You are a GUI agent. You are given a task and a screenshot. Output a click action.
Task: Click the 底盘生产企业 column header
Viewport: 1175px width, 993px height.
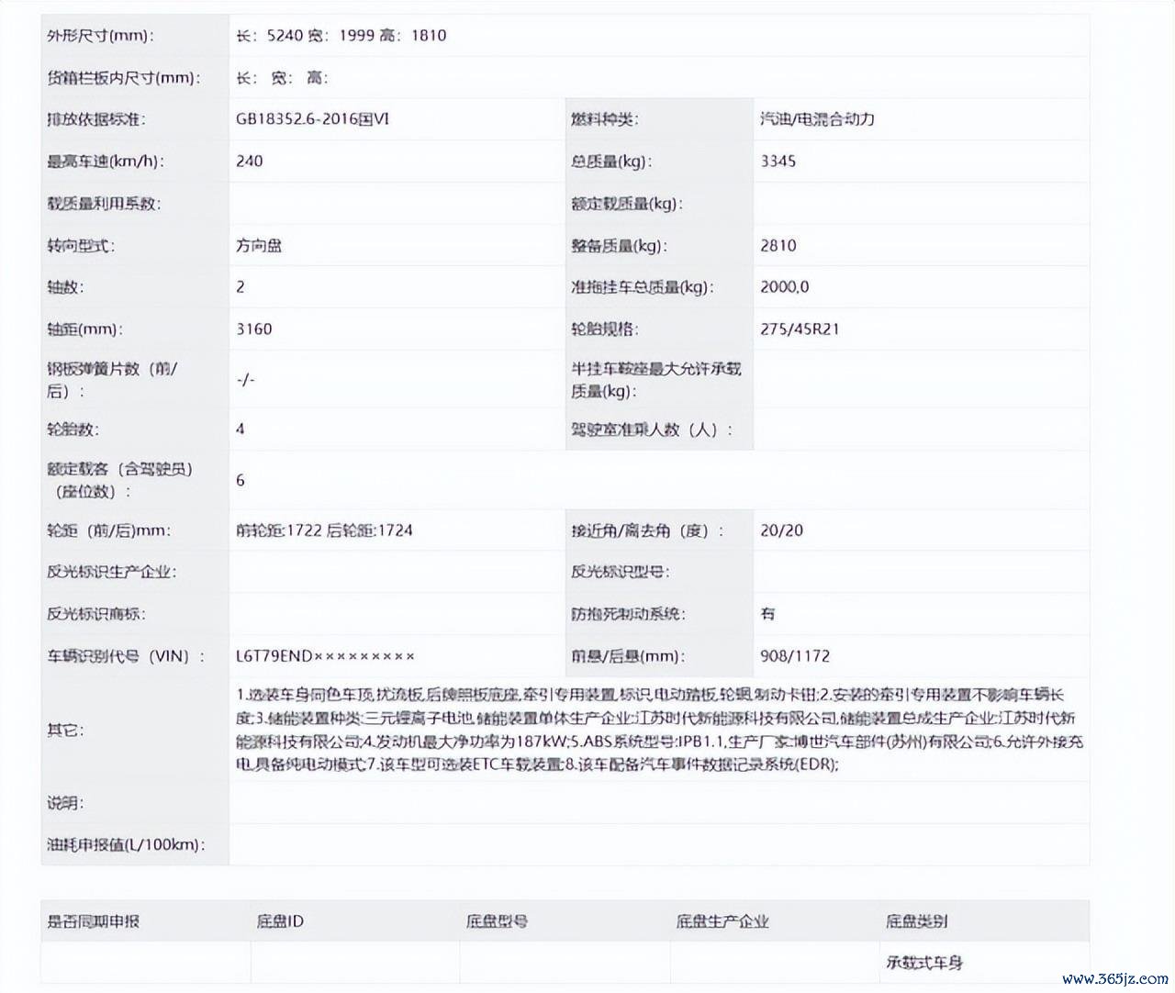[722, 921]
